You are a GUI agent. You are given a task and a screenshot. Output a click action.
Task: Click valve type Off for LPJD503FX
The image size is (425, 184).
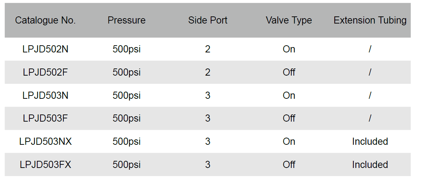289,165
